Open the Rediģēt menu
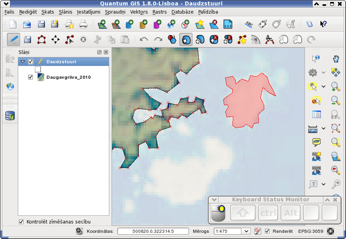The height and width of the screenshot is (239, 346). coord(28,12)
